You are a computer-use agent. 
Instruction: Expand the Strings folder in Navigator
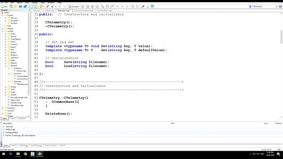click(6, 87)
